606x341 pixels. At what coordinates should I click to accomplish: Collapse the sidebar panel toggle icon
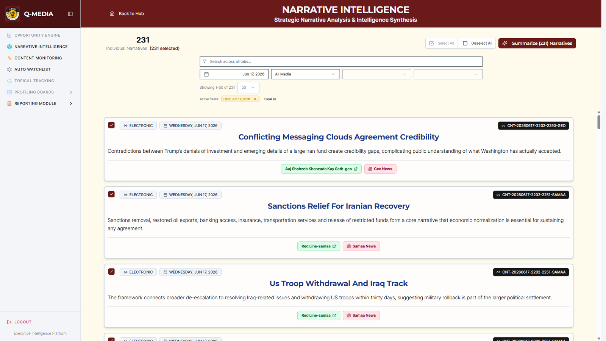coord(70,14)
